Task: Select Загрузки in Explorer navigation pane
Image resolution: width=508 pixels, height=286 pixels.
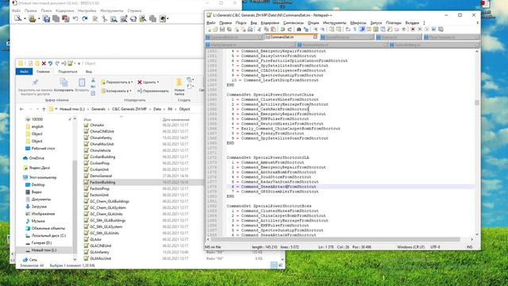Action: pyautogui.click(x=39, y=207)
